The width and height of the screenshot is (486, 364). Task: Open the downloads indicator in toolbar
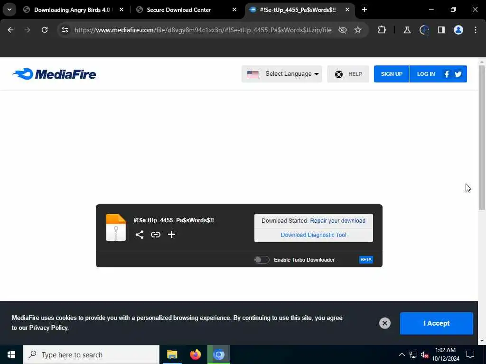point(424,30)
